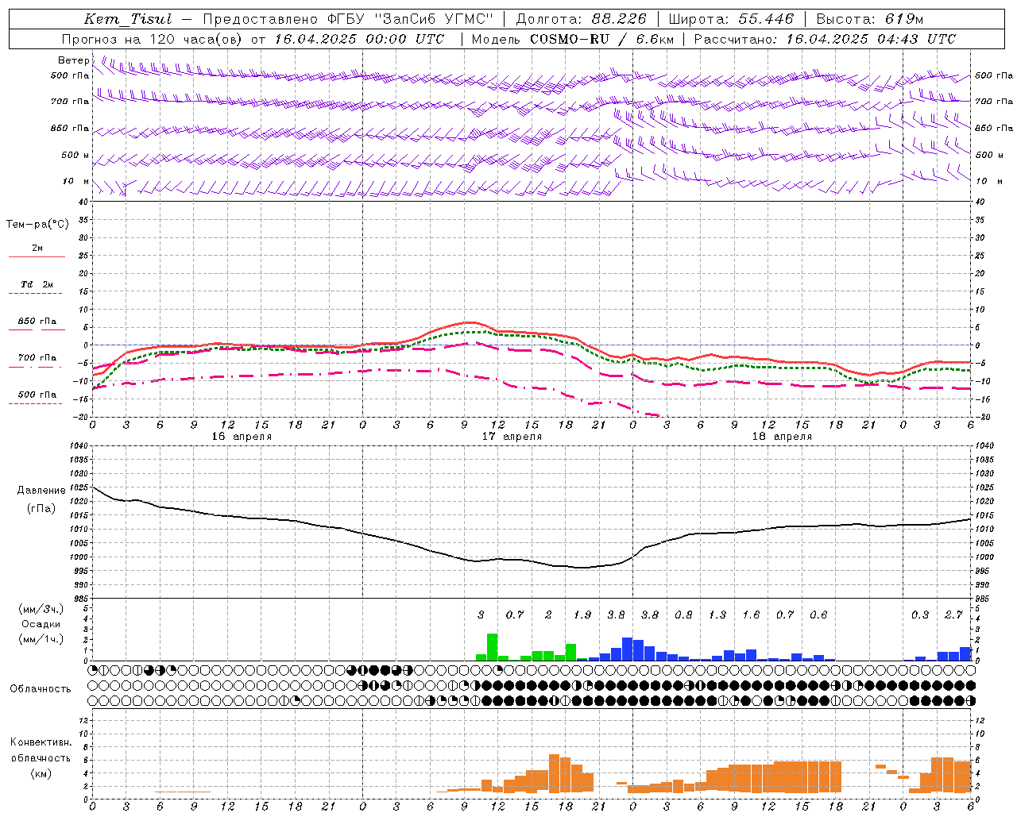Screen dimensions: 1017x813
Task: Select the 'Долгота: 88.226' header value
Action: [x=582, y=19]
